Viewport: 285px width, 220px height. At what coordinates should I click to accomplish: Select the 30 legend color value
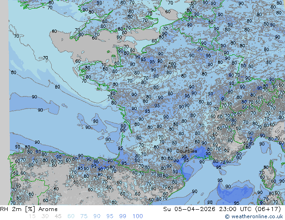tap(45, 216)
